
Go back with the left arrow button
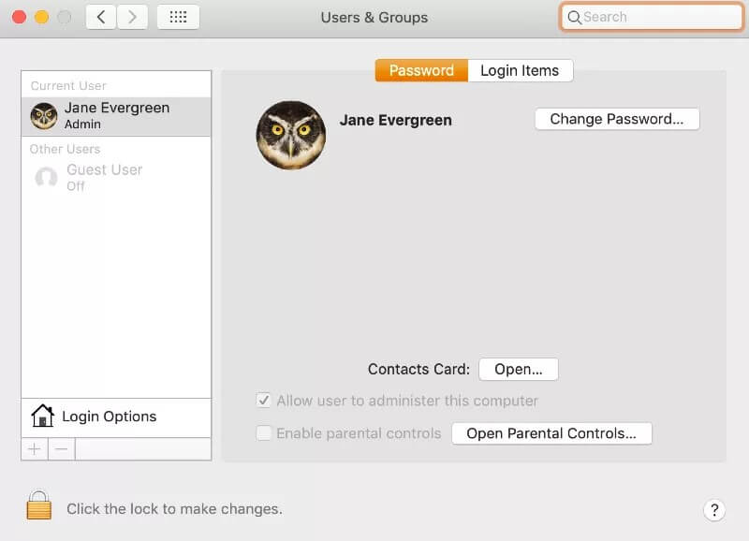[101, 17]
